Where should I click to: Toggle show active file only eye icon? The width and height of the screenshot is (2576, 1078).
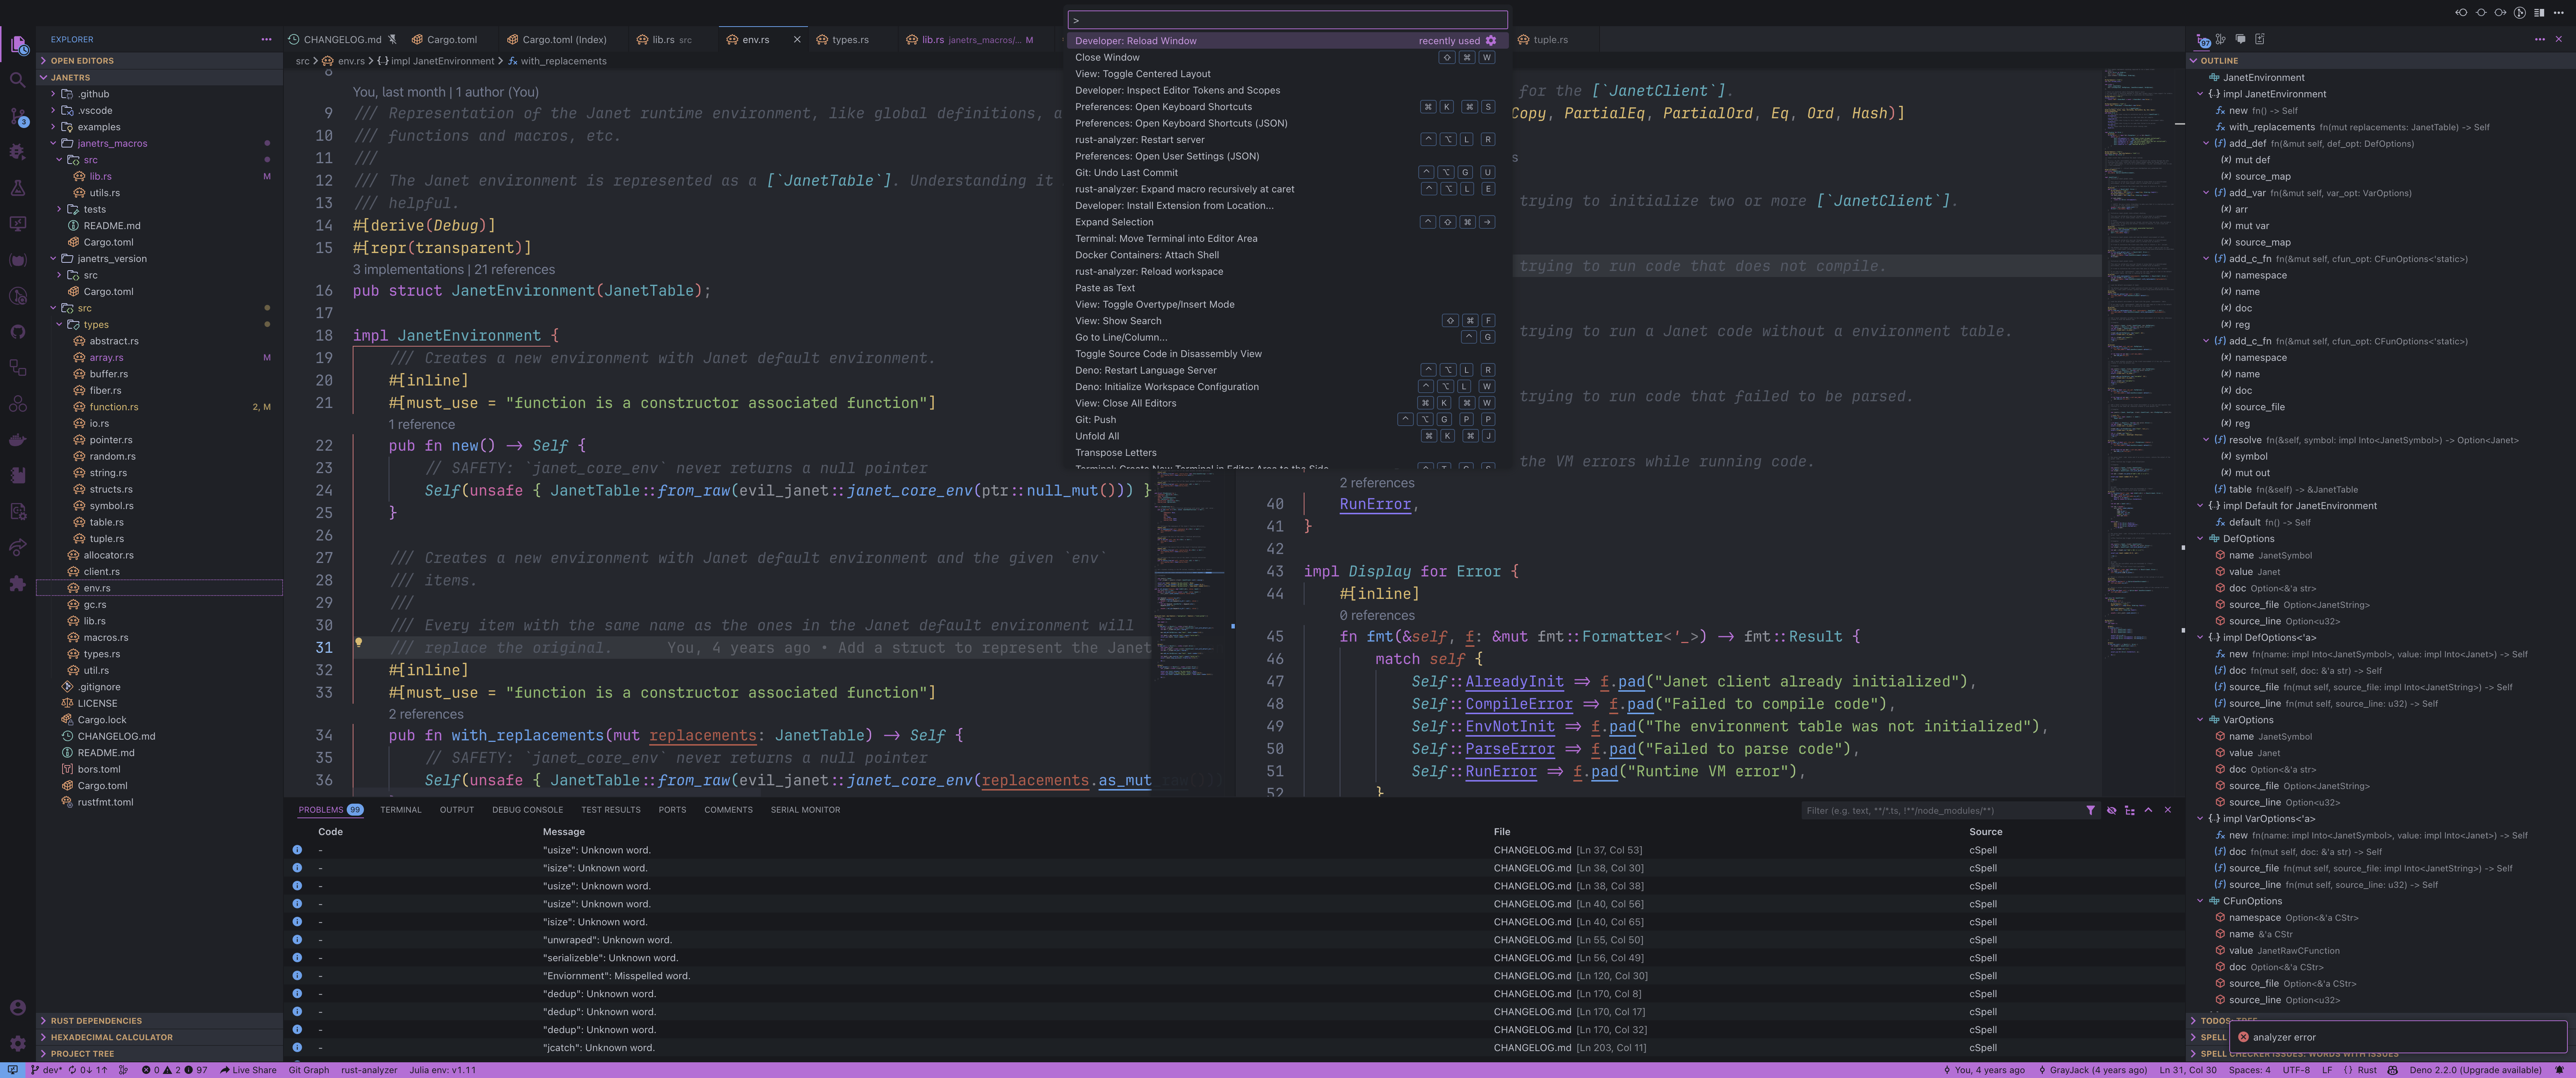click(x=2111, y=810)
